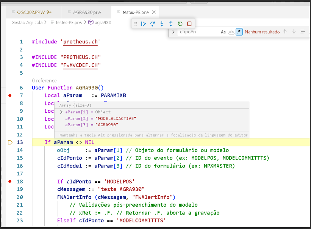Click the find input containing cTipoAn
The width and height of the screenshot is (311, 229).
click(198, 32)
